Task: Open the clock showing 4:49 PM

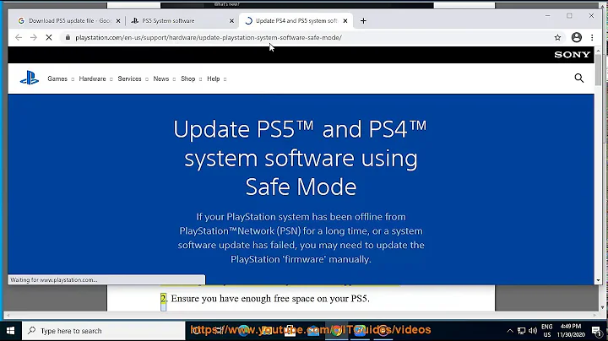Action: tap(571, 331)
